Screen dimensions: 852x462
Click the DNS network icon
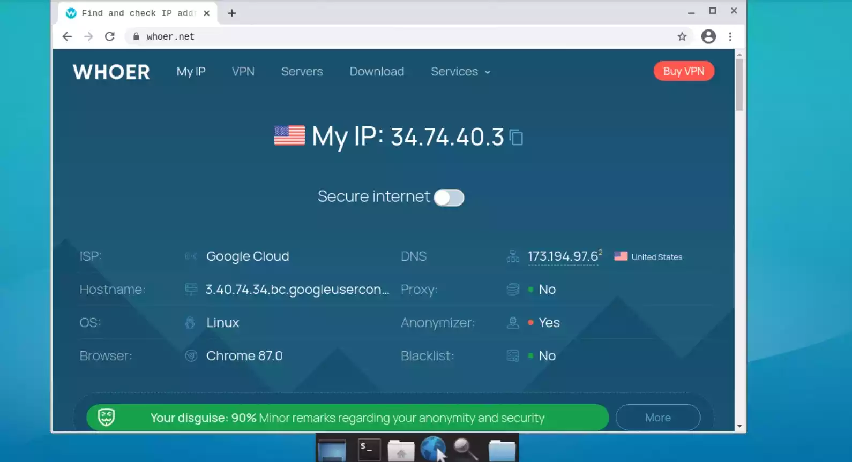tap(513, 256)
